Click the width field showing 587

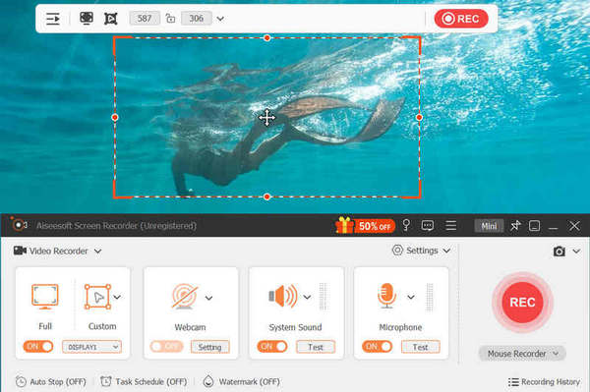point(145,19)
